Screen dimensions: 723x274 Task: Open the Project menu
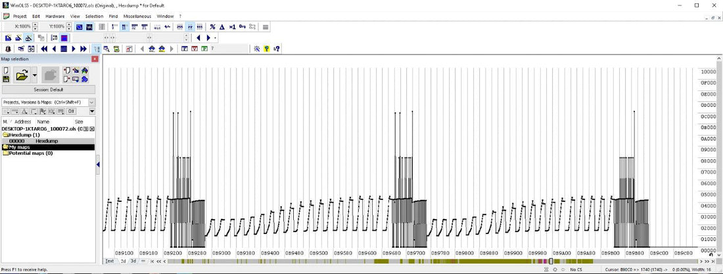point(19,16)
